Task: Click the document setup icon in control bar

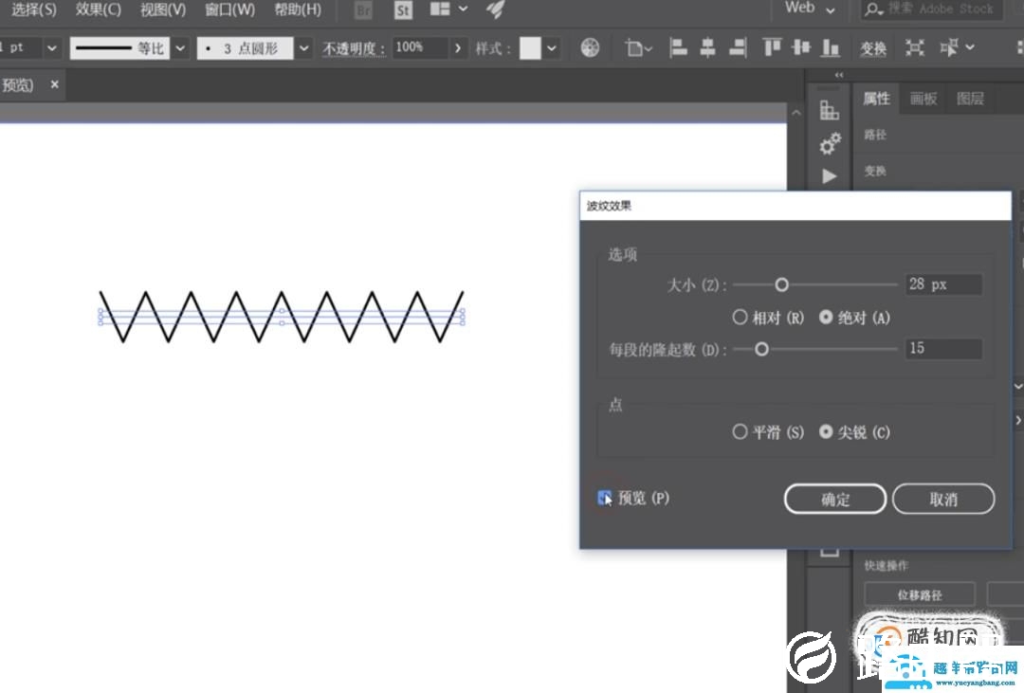Action: click(635, 47)
